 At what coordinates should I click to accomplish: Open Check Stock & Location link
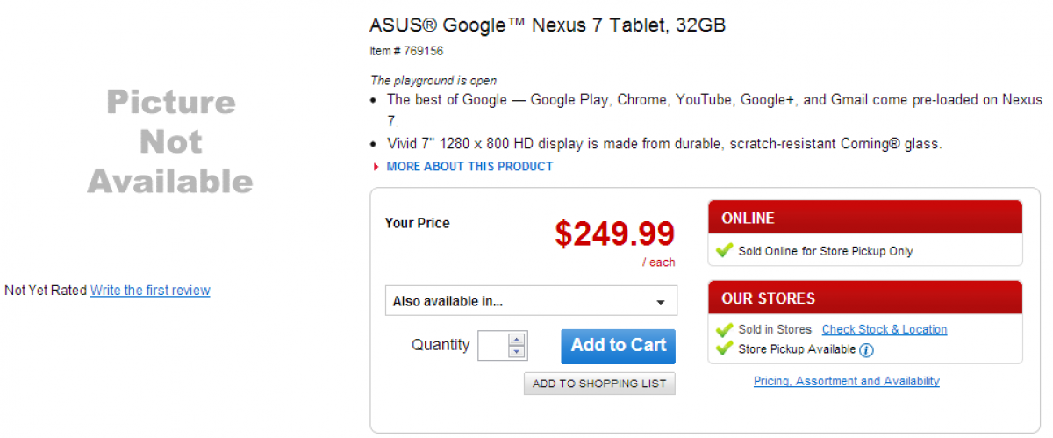(x=884, y=330)
